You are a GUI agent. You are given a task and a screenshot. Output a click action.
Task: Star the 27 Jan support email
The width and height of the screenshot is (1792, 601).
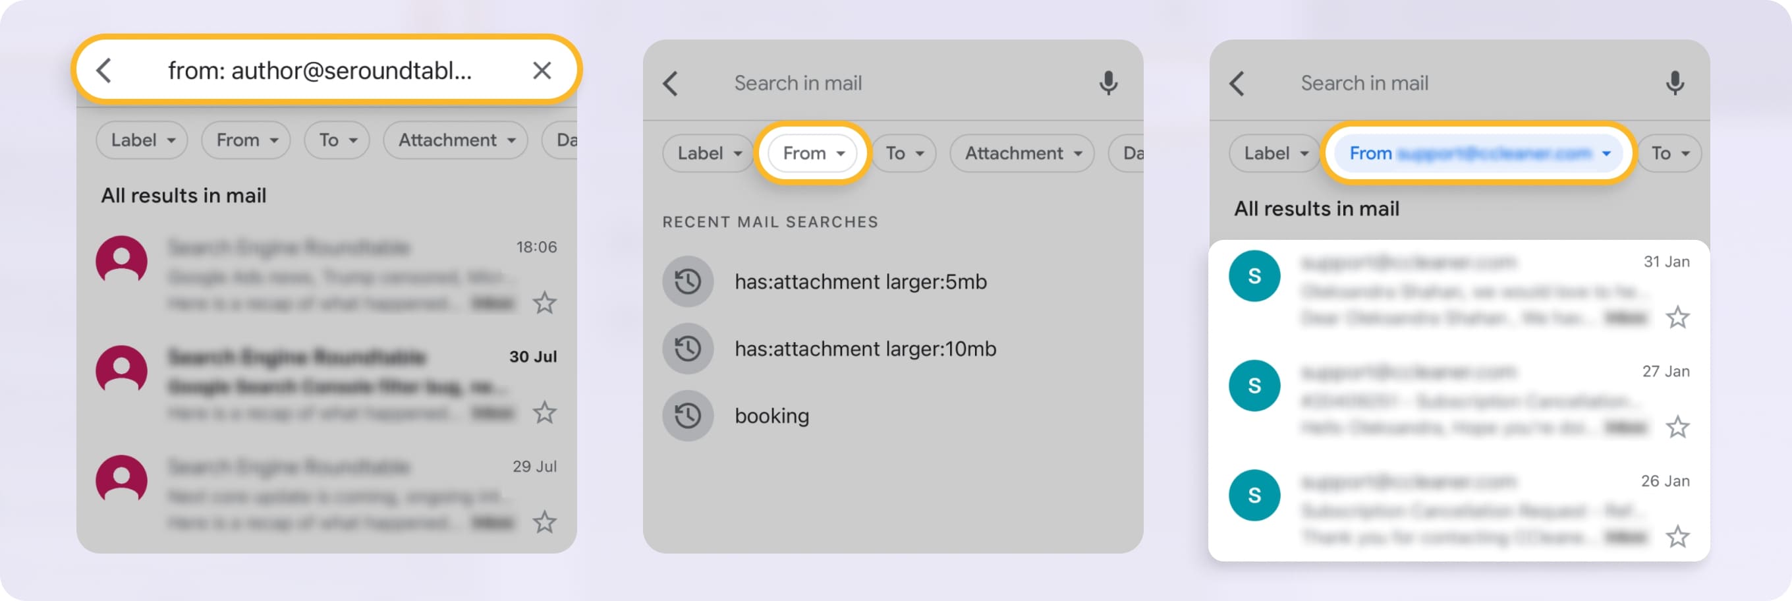pyautogui.click(x=1678, y=427)
